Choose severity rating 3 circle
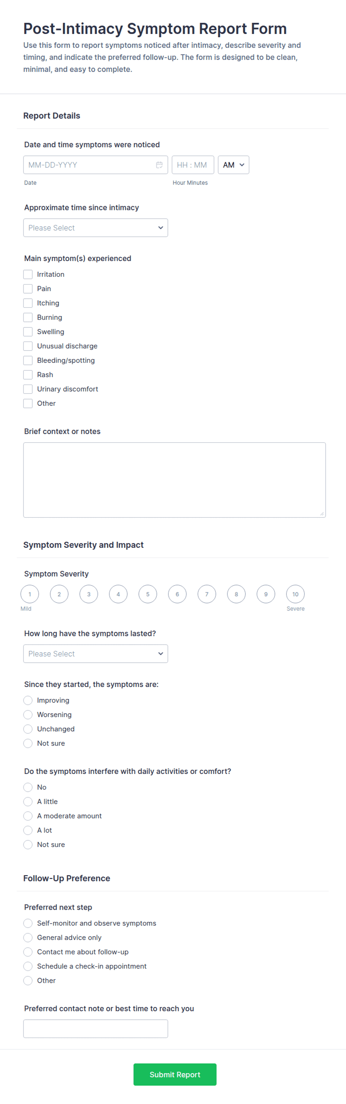 pyautogui.click(x=89, y=594)
